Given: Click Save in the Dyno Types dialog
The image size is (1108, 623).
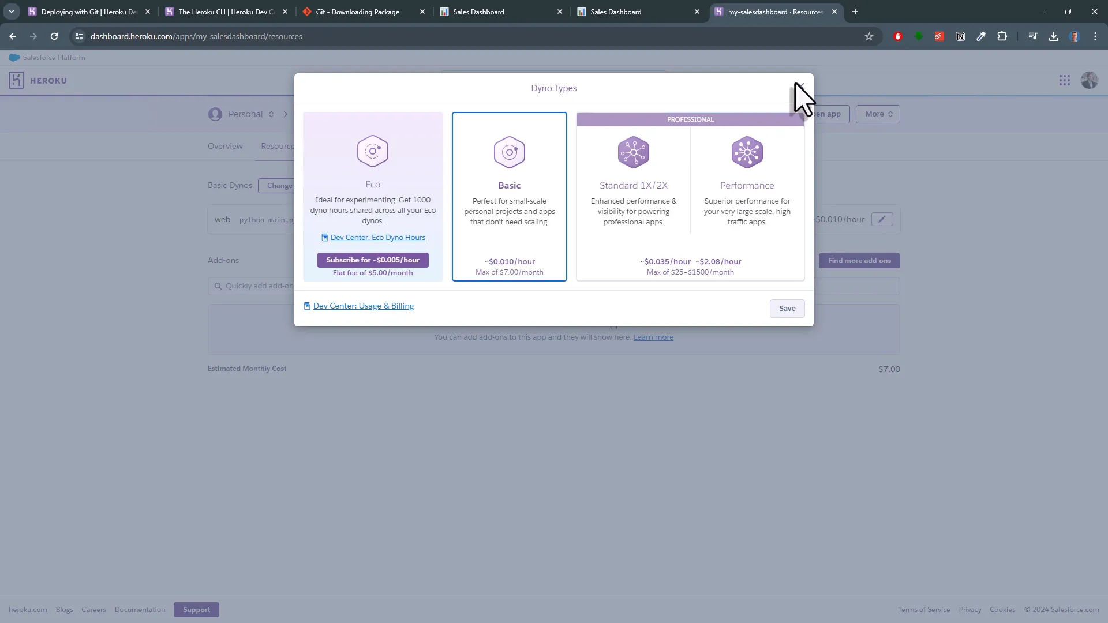Looking at the screenshot, I should (787, 309).
